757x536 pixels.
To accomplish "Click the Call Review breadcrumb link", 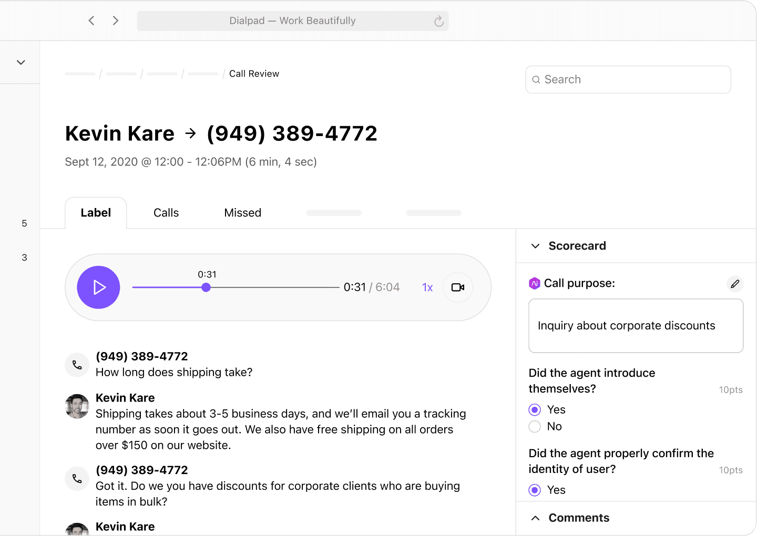I will tap(254, 74).
